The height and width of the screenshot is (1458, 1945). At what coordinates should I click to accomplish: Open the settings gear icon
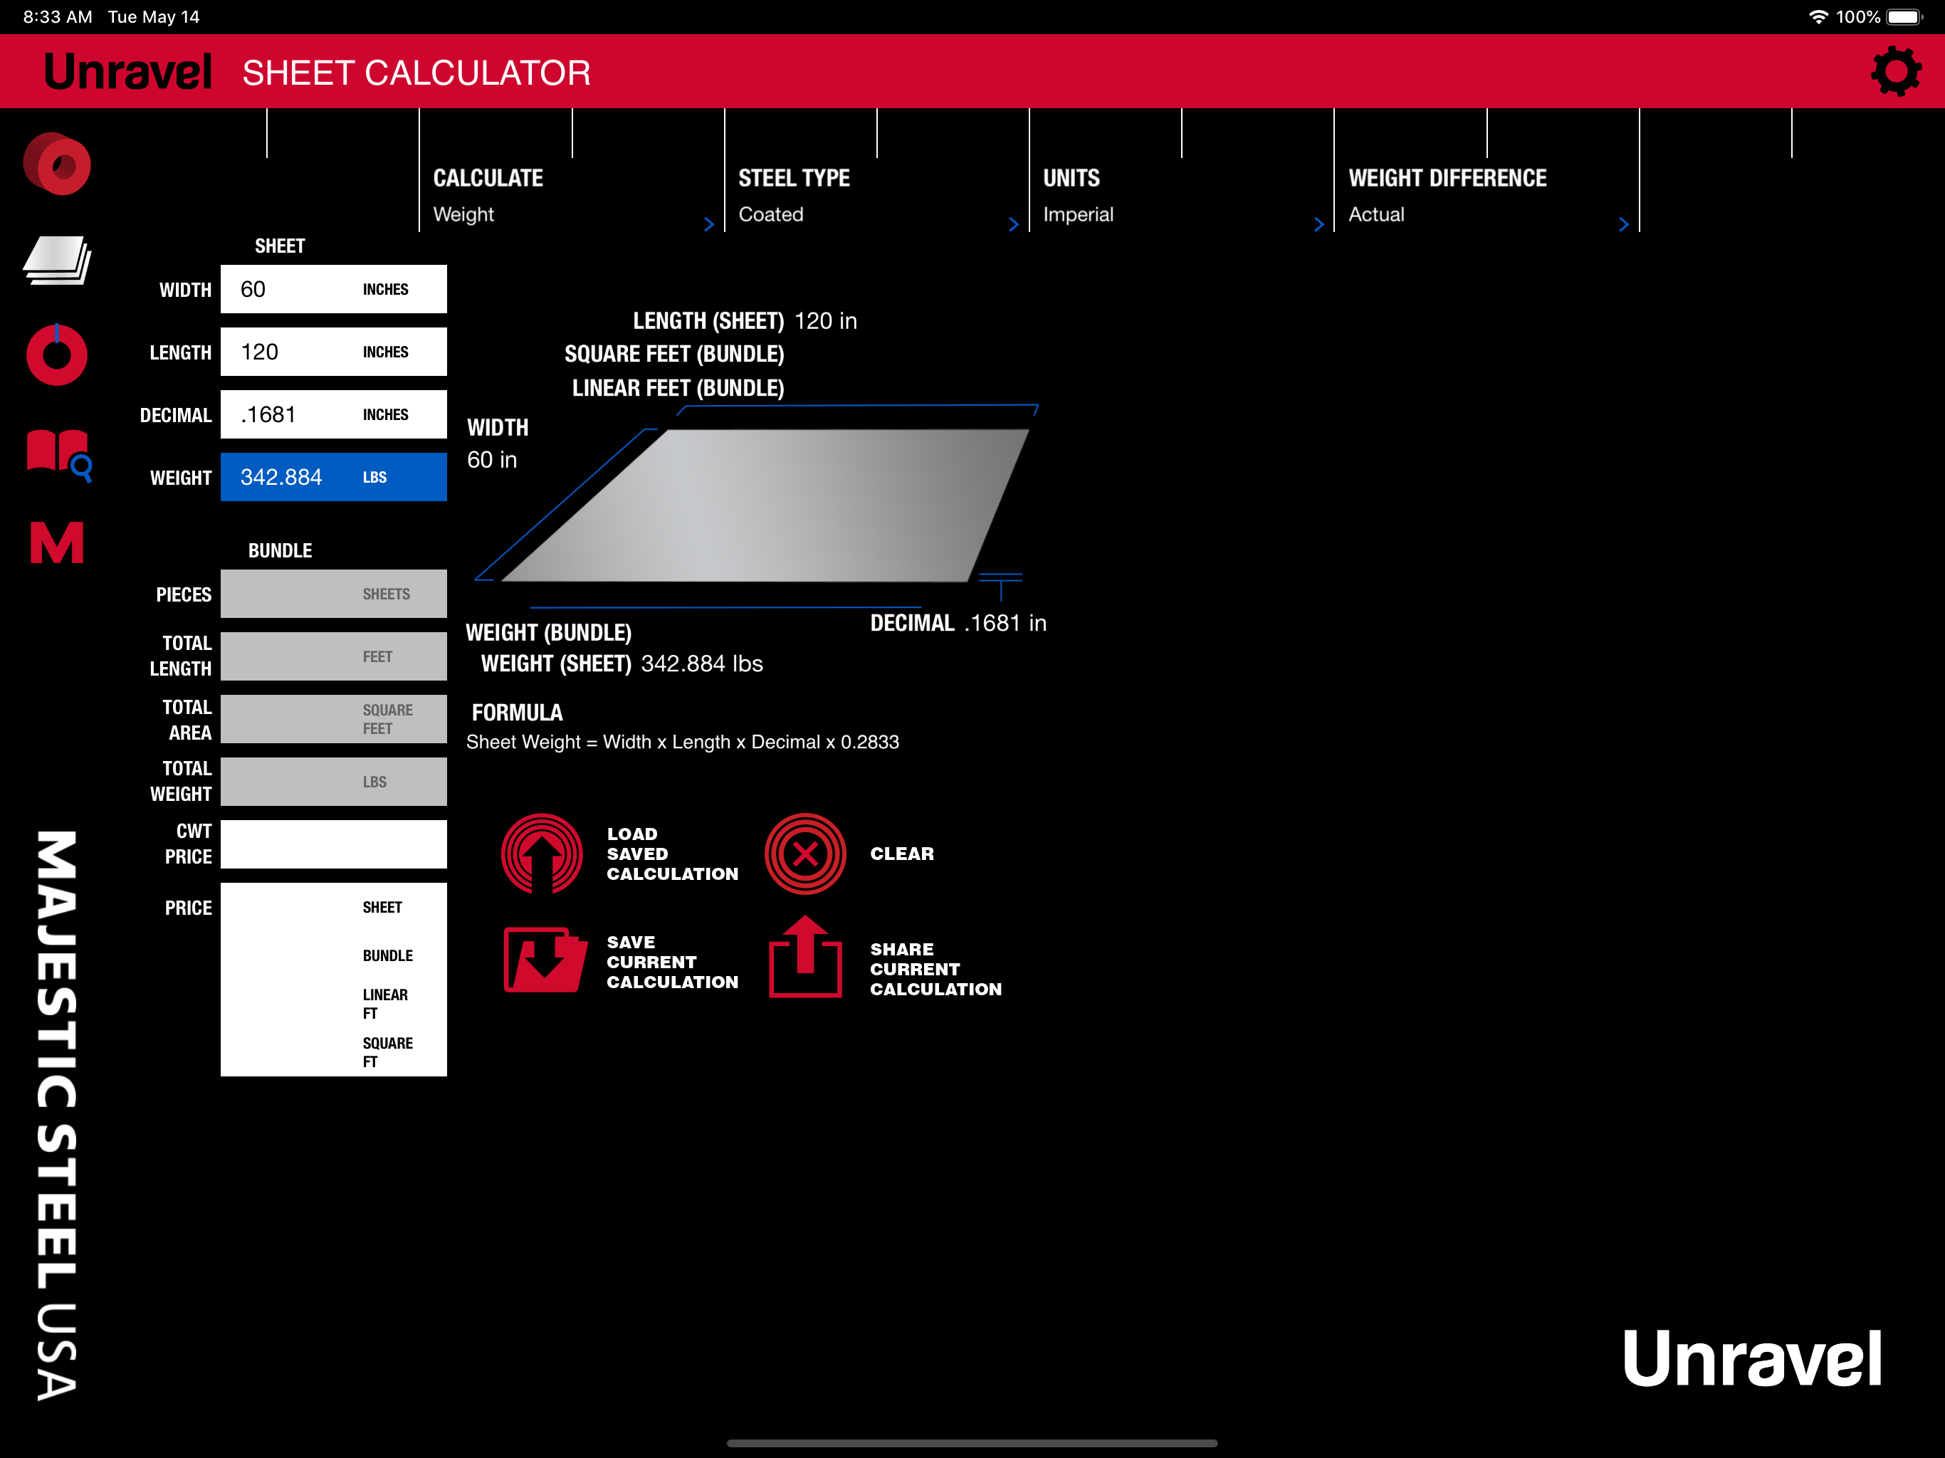coord(1896,72)
